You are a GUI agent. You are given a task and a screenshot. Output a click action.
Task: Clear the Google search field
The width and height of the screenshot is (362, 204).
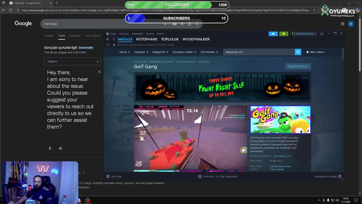pyautogui.click(x=165, y=24)
